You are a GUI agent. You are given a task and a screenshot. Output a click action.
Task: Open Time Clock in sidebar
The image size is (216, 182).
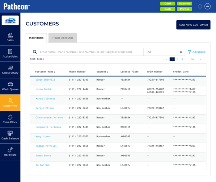[x=10, y=117]
